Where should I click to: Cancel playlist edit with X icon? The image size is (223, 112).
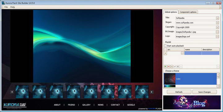point(178,67)
